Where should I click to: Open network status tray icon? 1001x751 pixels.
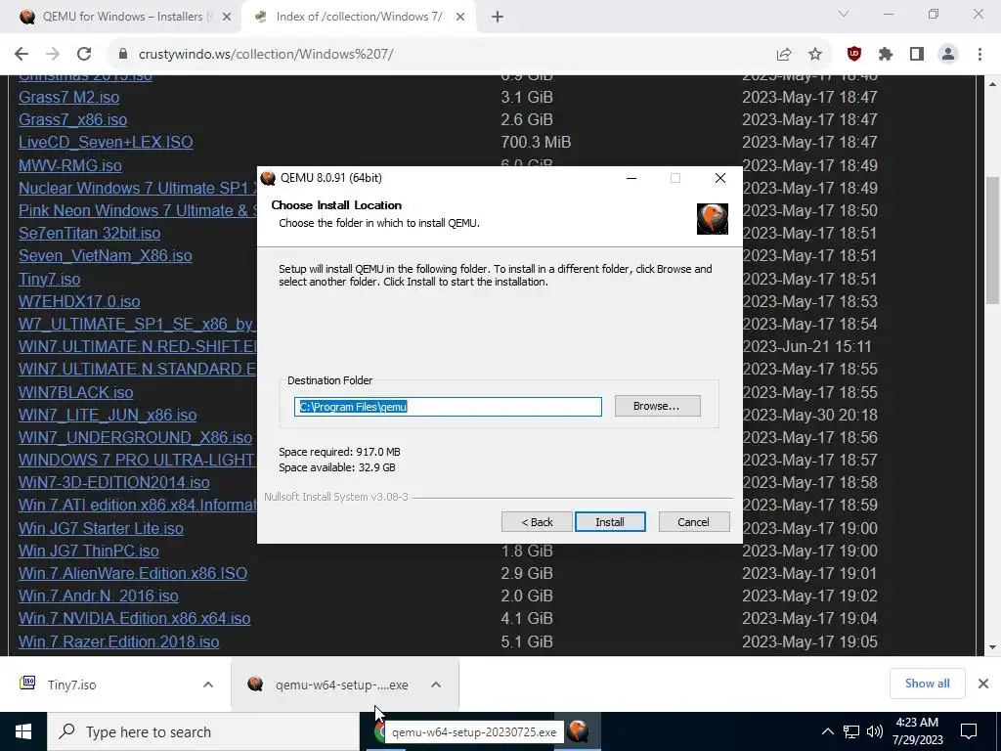[x=851, y=731]
